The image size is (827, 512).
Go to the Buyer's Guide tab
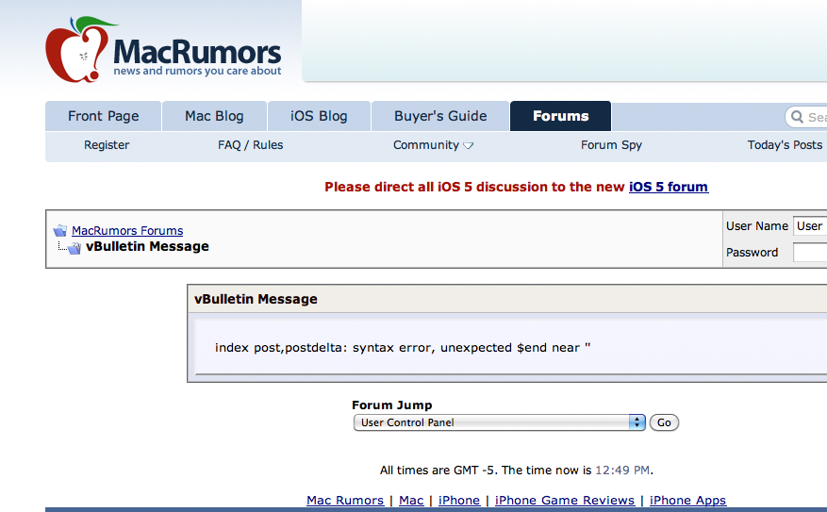[440, 116]
